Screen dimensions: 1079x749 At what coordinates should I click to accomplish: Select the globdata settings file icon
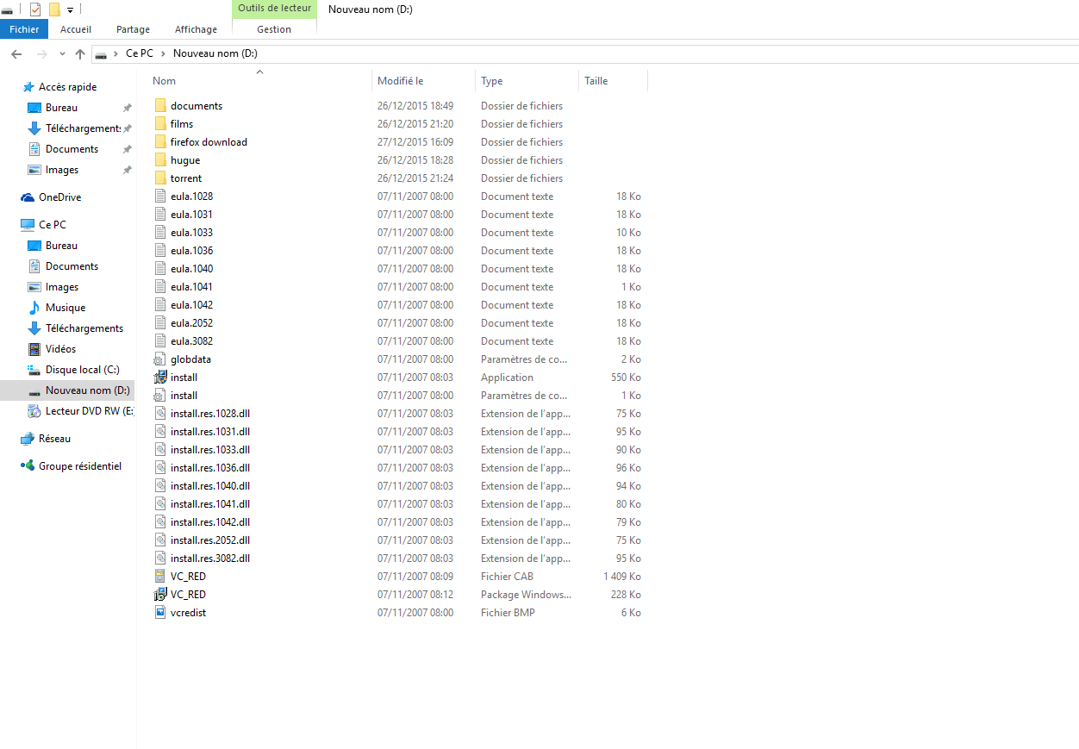(x=160, y=359)
